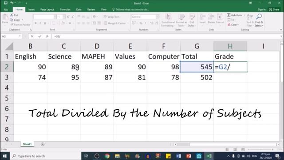Viewport: 284px width, 160px height.
Task: Select column H header
Action: coord(230,46)
